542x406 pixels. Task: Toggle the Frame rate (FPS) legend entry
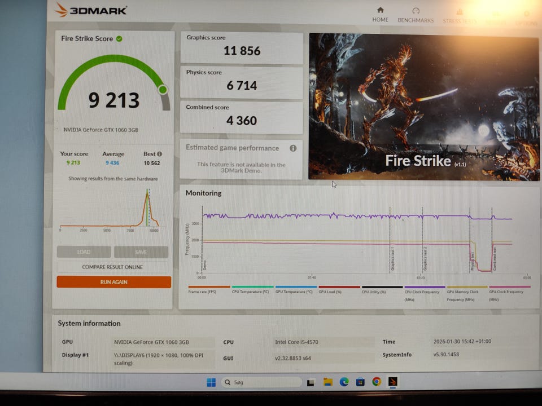(x=209, y=289)
